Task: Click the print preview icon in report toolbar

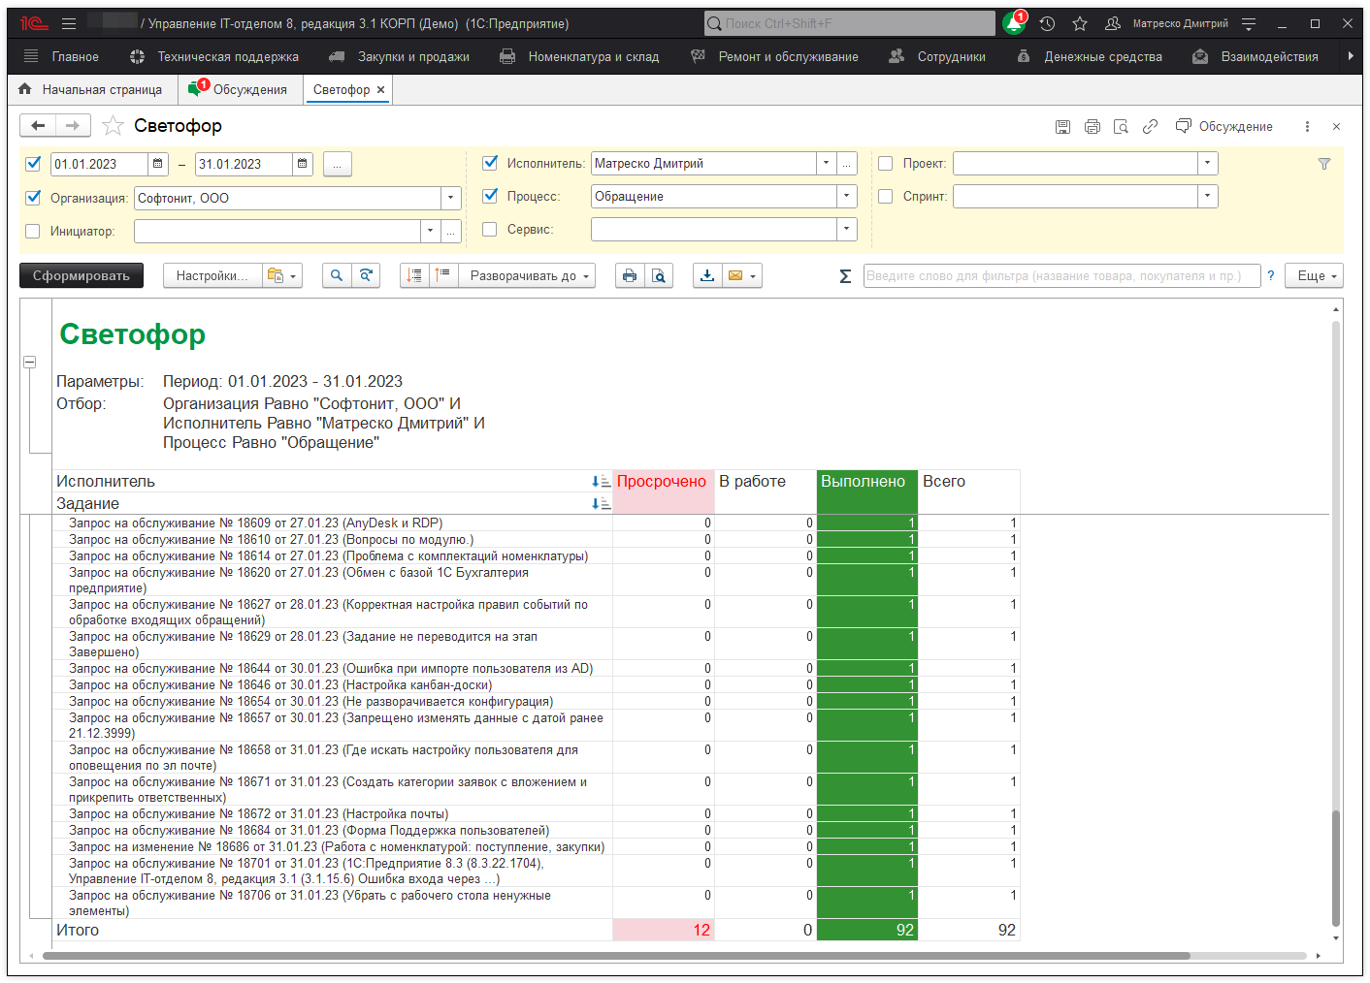Action: 659,276
